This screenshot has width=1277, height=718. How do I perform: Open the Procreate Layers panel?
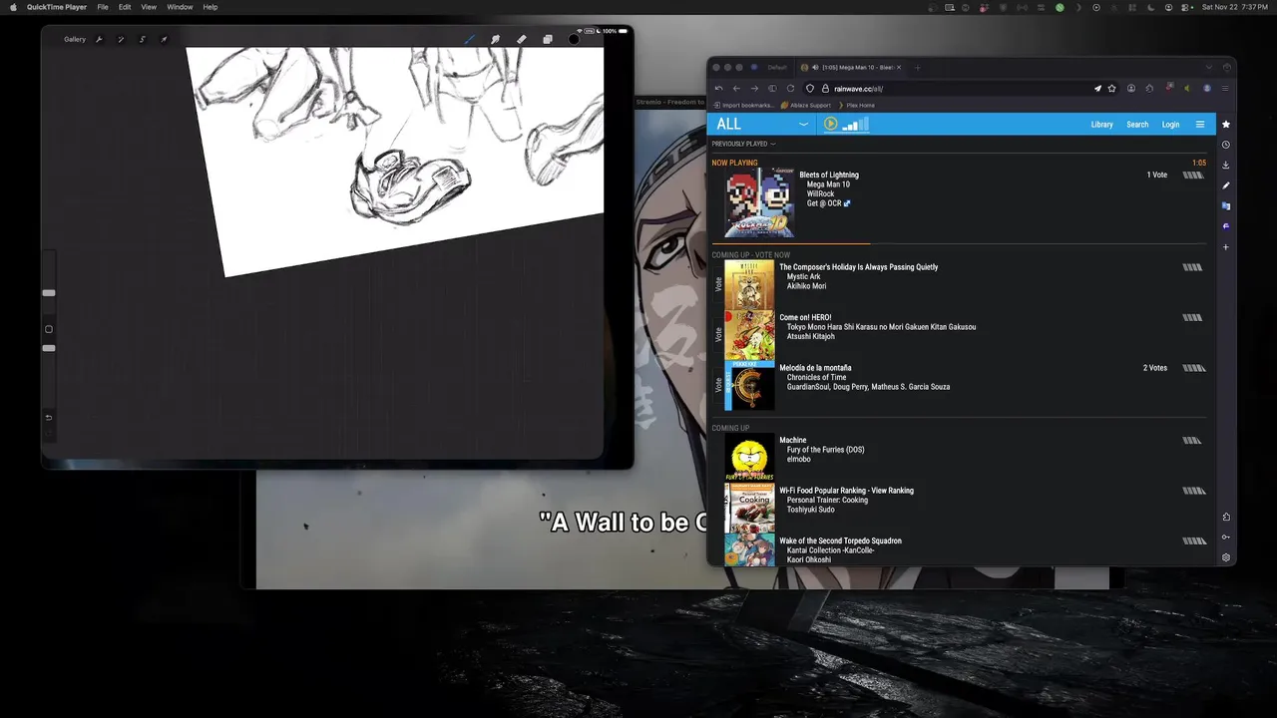[548, 40]
